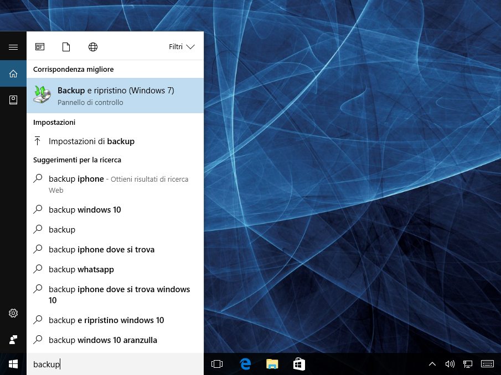Filter results by Documents icon
501x375 pixels.
[x=66, y=47]
